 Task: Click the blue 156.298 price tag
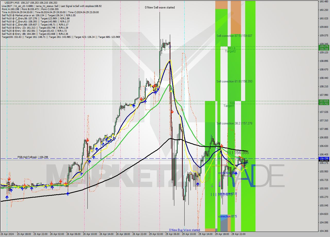click(324, 158)
